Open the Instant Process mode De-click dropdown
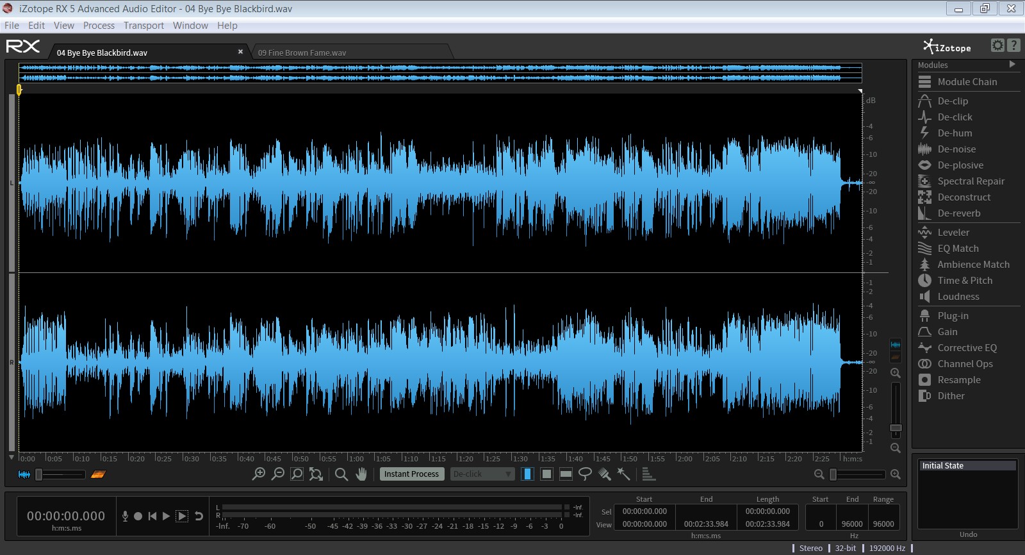 click(x=482, y=474)
